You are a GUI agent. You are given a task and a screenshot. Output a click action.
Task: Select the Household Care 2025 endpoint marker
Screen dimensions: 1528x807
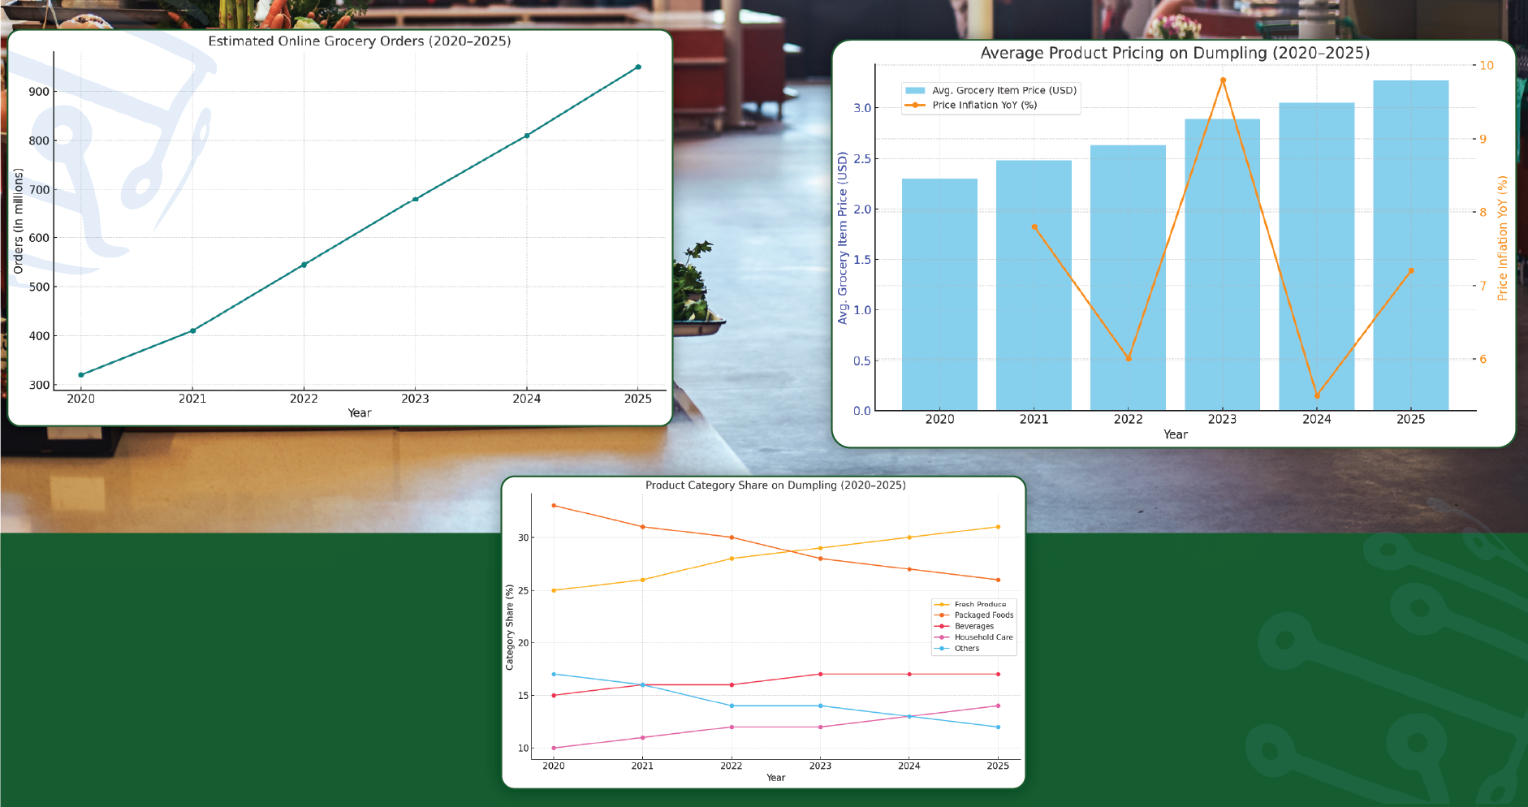tap(998, 706)
